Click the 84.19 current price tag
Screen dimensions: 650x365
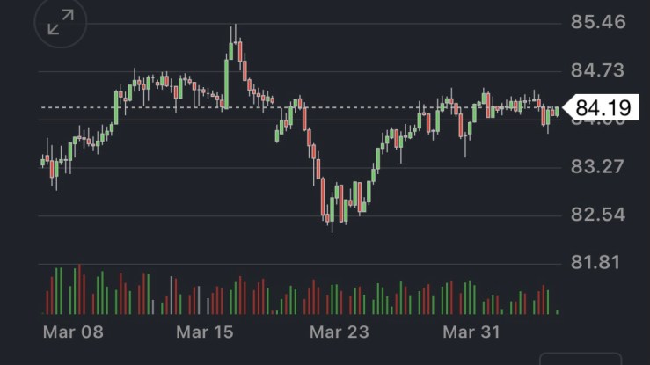click(602, 108)
